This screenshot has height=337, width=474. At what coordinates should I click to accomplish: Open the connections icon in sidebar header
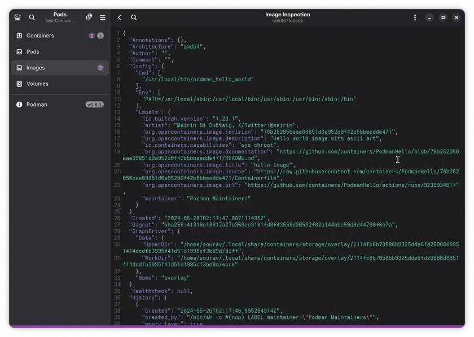click(17, 17)
